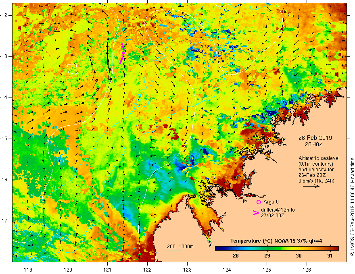Click the longitude axis label 125

pos(267,270)
